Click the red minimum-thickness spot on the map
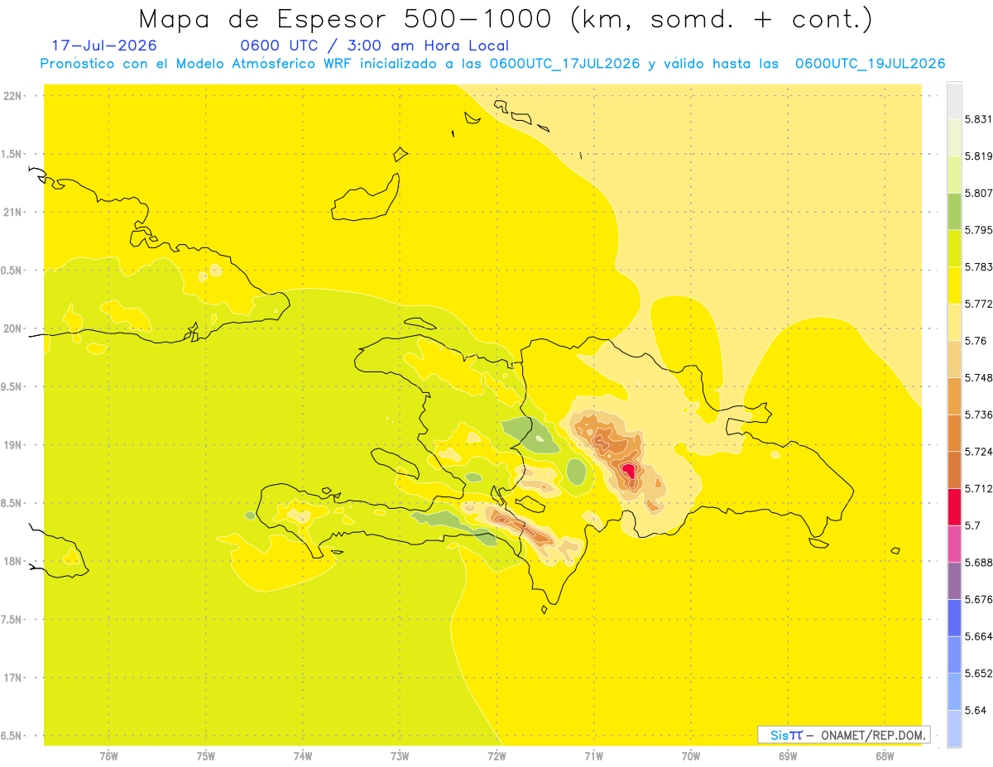The width and height of the screenshot is (993, 767). pos(628,471)
